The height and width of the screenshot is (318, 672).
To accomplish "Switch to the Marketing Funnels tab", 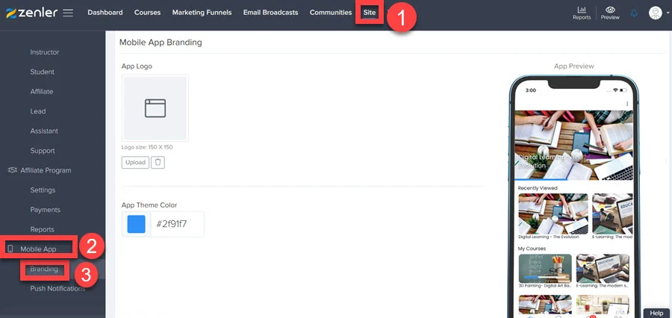I will (202, 13).
